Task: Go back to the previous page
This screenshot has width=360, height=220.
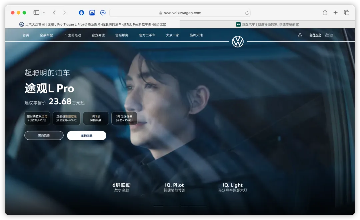Action: (x=54, y=13)
